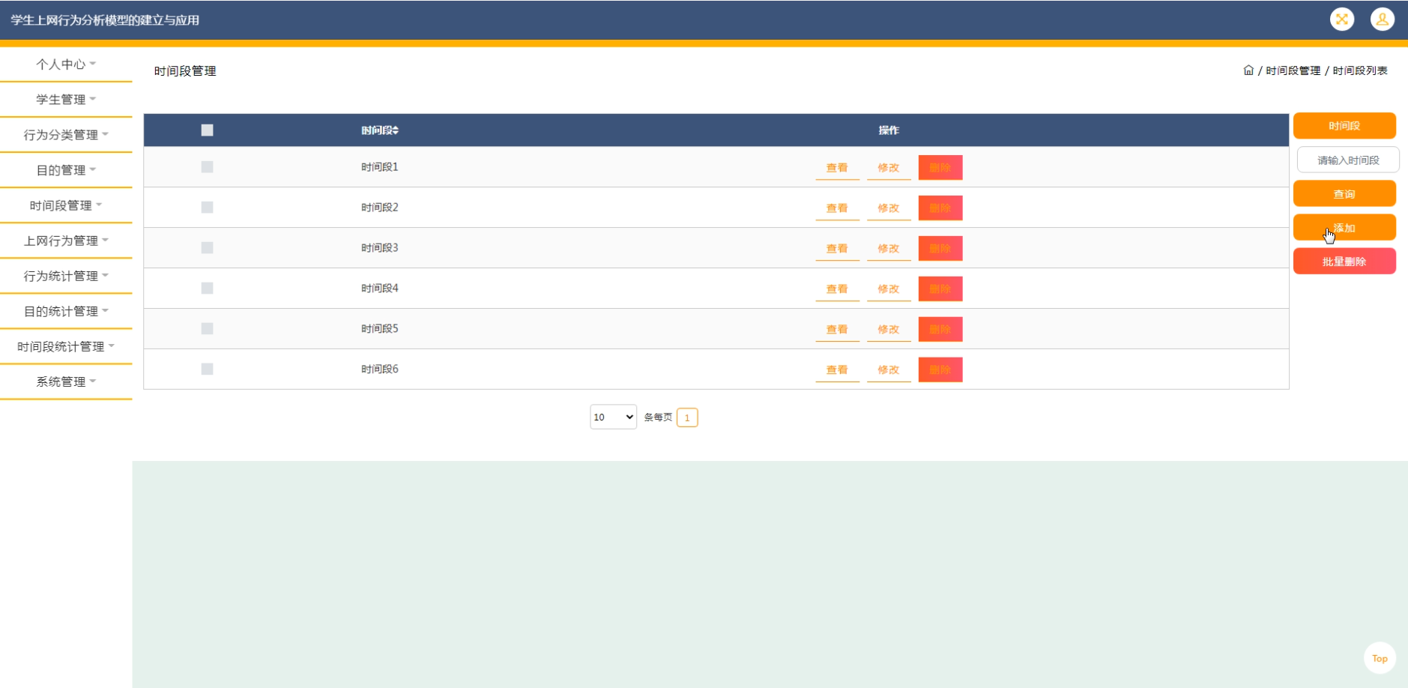Viewport: 1408px width, 688px height.
Task: Toggle the select-all checkbox in table header
Action: coord(208,130)
